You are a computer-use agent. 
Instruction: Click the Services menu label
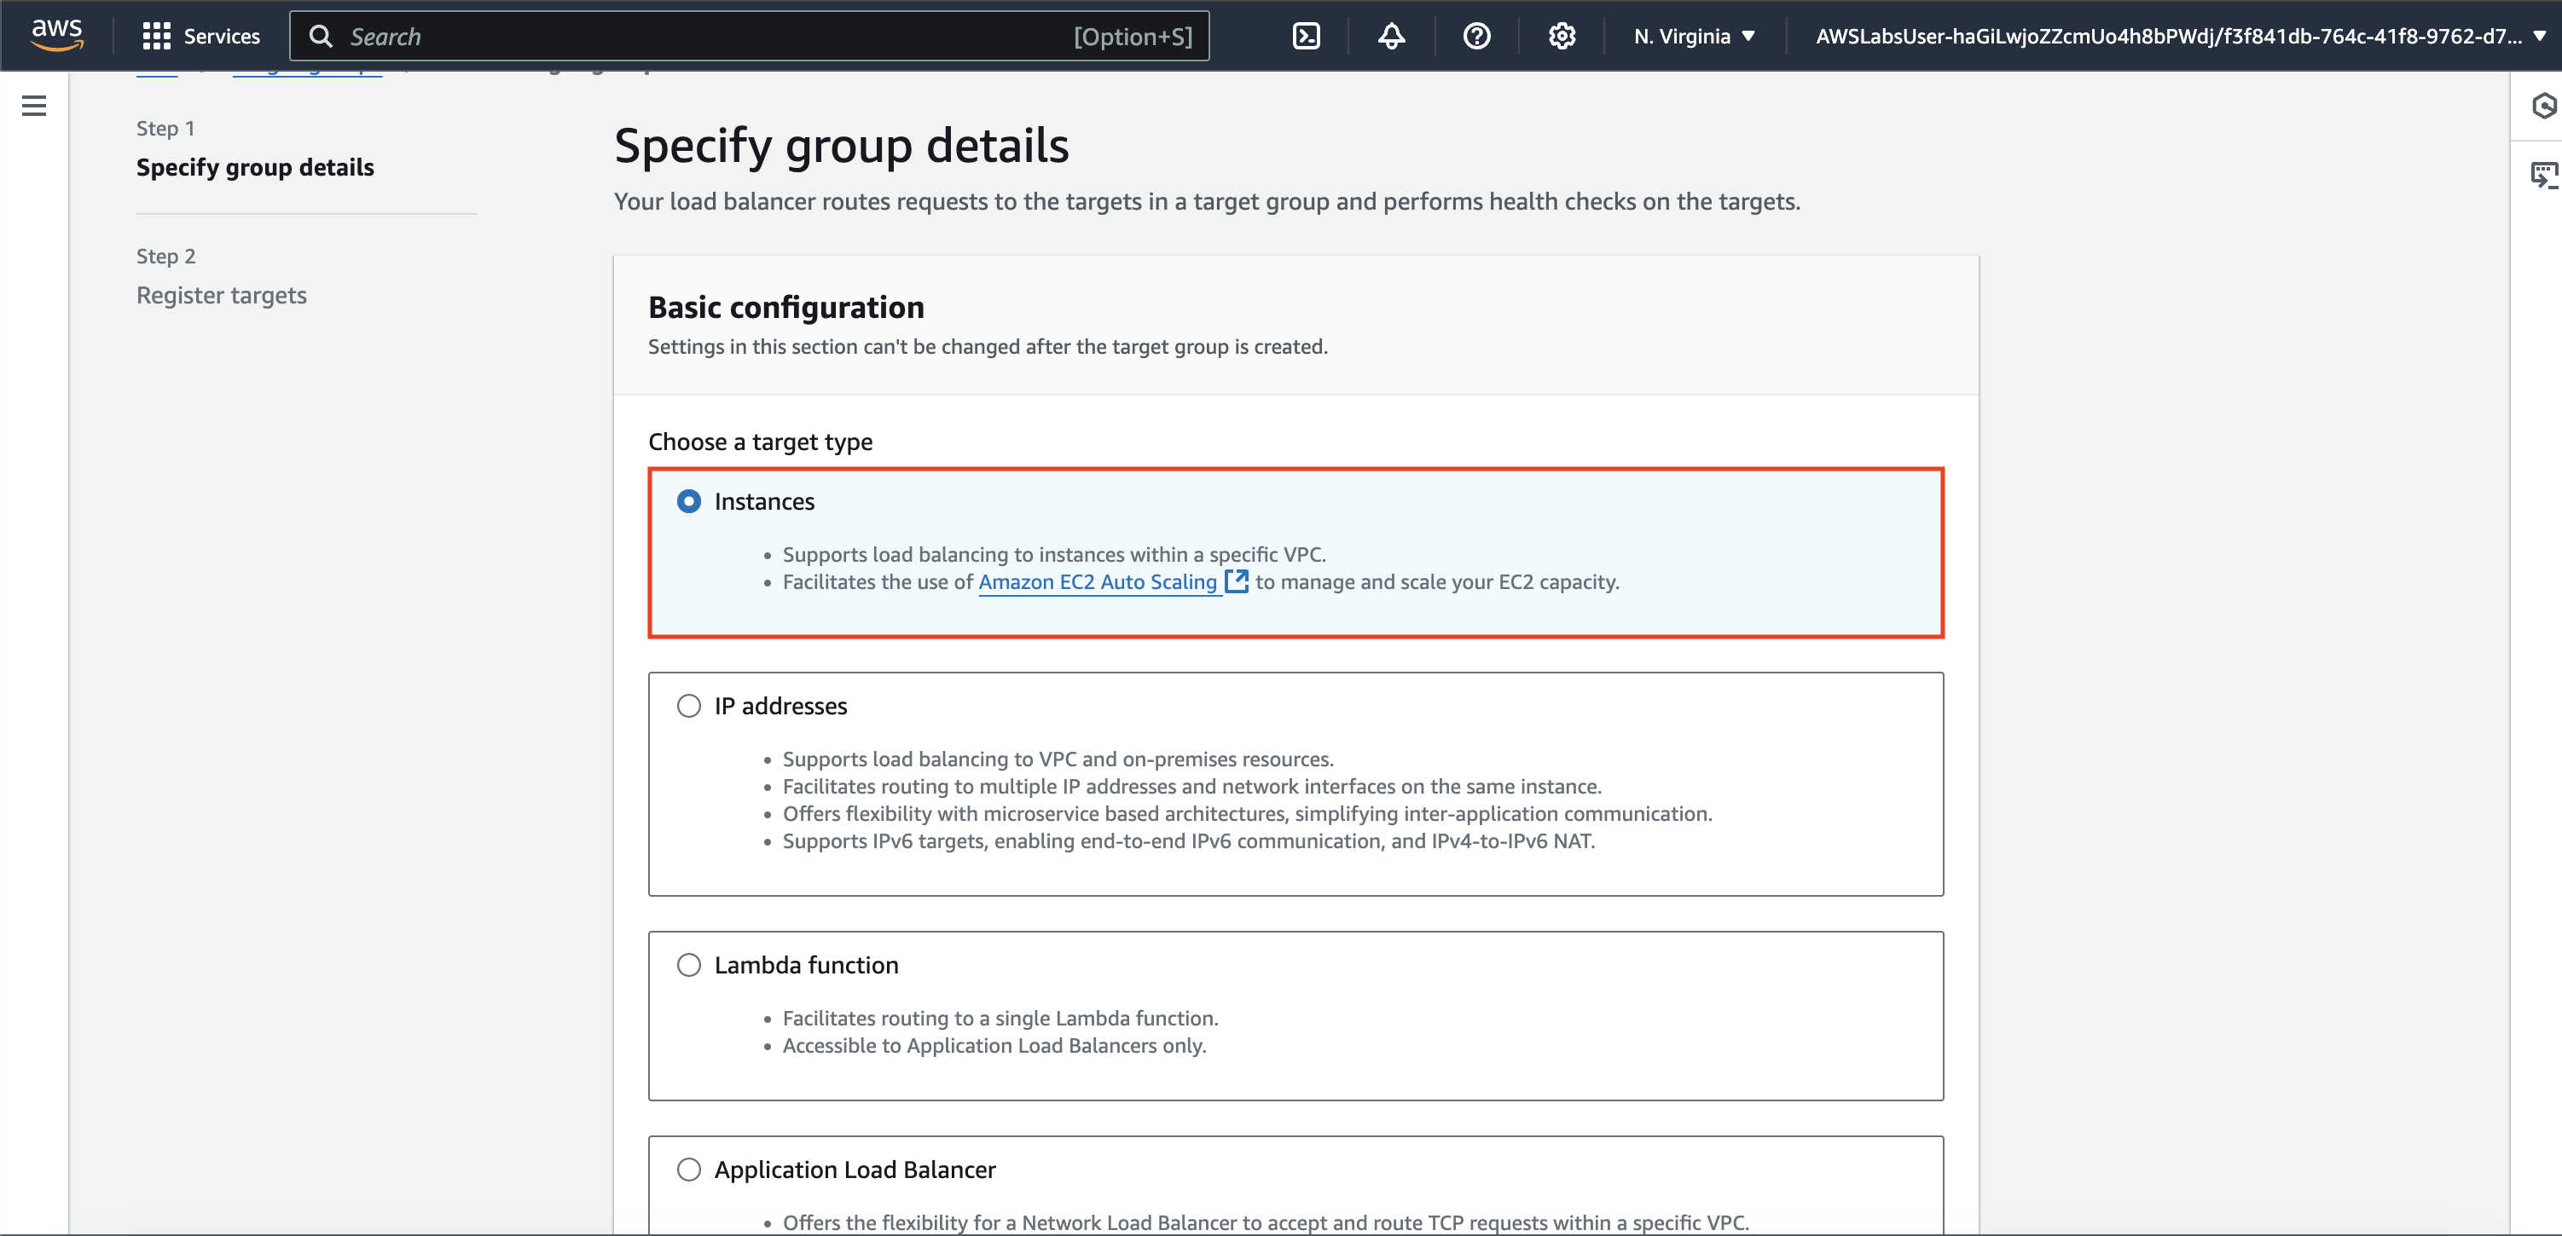222,37
